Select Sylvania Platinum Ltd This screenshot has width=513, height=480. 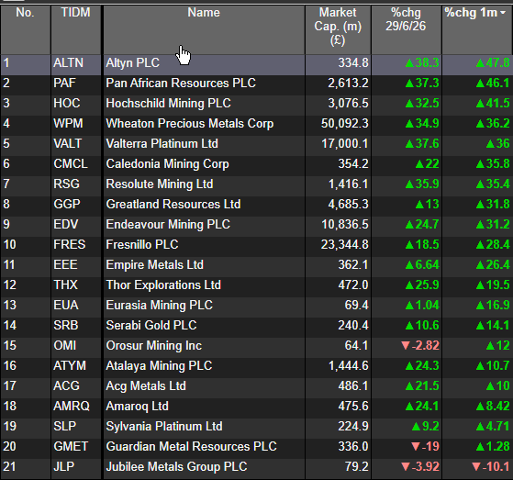click(x=164, y=427)
